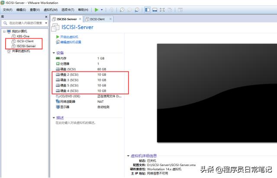Switch to the ISCSI-Client tab

97,19
